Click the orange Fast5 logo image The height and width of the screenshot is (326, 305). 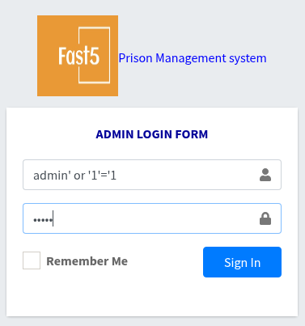click(78, 56)
